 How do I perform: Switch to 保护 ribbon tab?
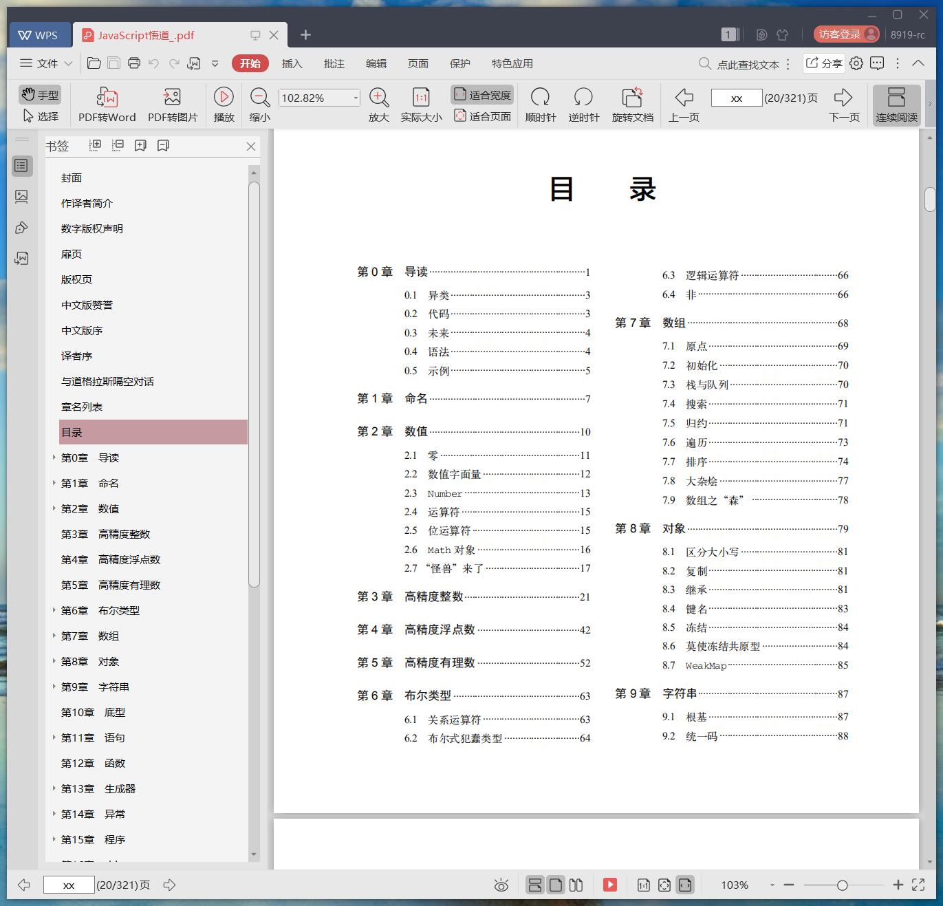[x=460, y=63]
